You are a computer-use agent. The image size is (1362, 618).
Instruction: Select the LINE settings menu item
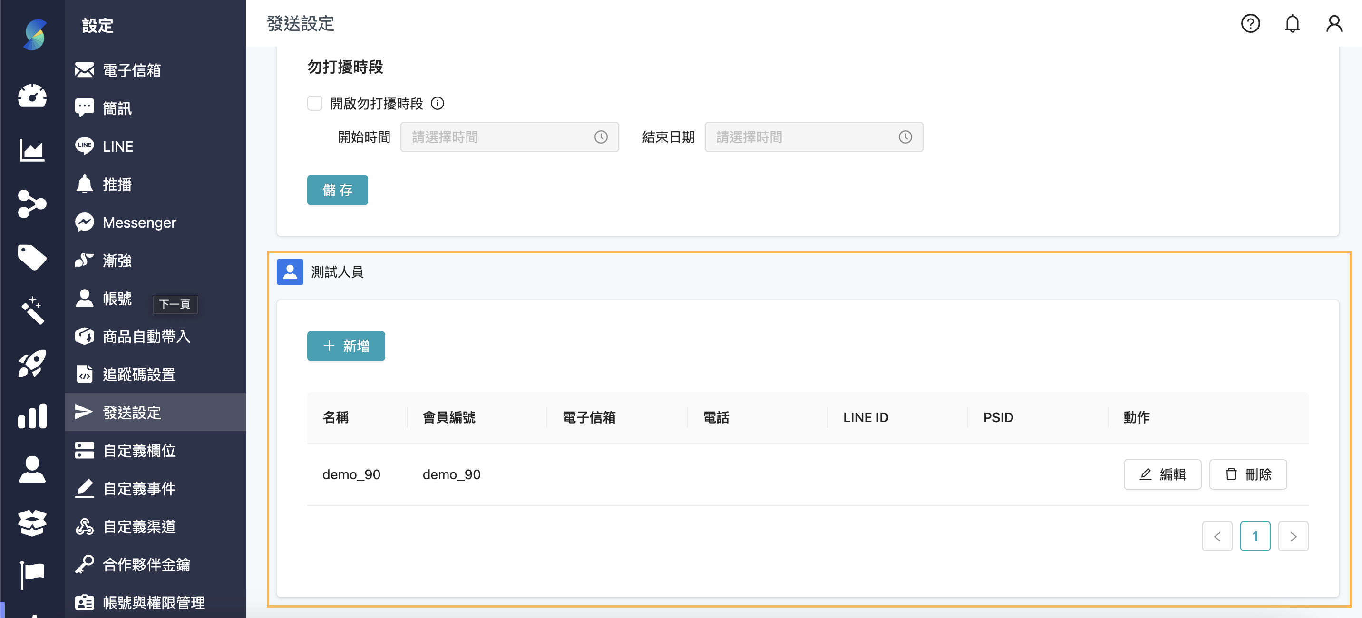(117, 146)
